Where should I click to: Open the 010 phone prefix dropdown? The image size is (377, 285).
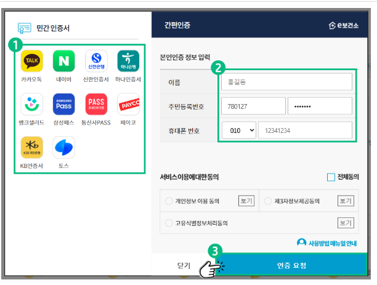(239, 130)
